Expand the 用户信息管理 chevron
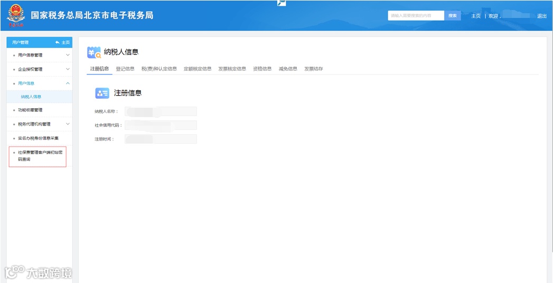The width and height of the screenshot is (553, 283). [x=68, y=55]
